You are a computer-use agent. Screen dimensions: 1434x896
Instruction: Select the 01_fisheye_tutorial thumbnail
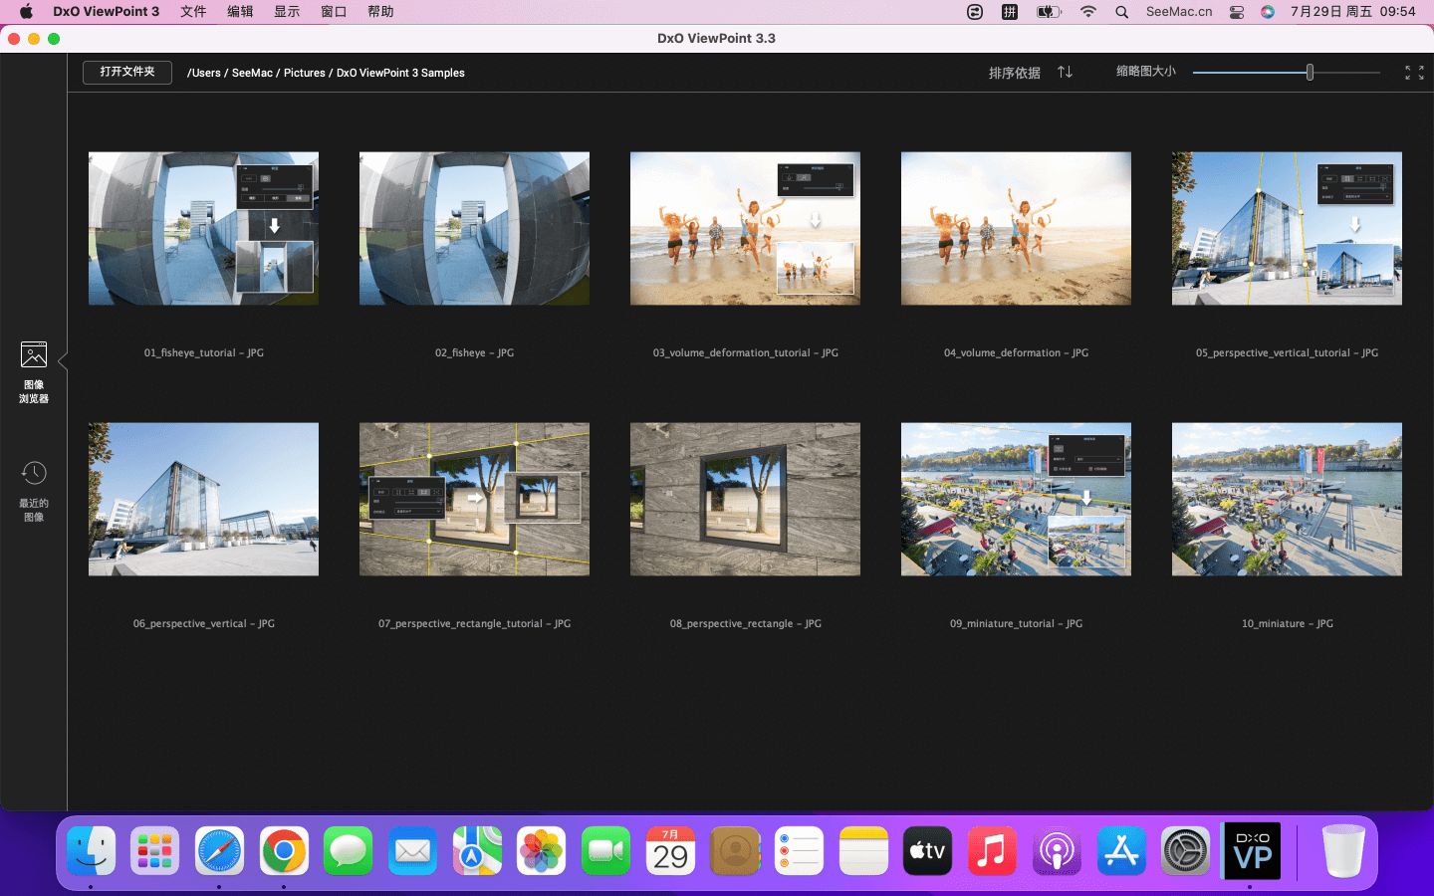point(203,228)
